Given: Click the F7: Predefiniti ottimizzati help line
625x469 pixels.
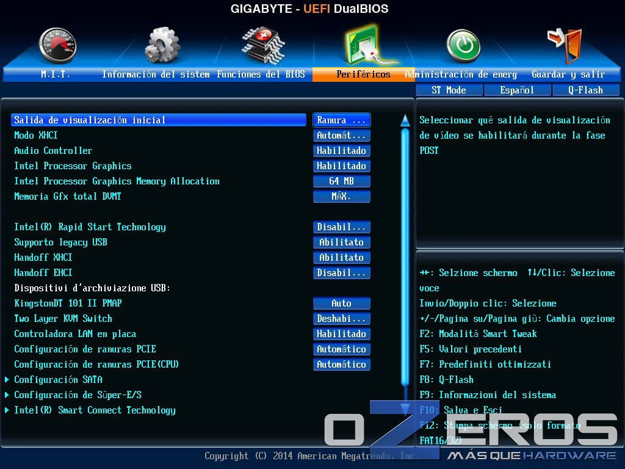Looking at the screenshot, I should (485, 364).
